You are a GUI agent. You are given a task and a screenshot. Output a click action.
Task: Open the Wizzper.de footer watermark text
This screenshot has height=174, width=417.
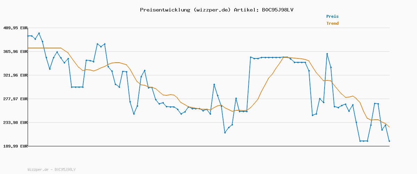[51, 169]
